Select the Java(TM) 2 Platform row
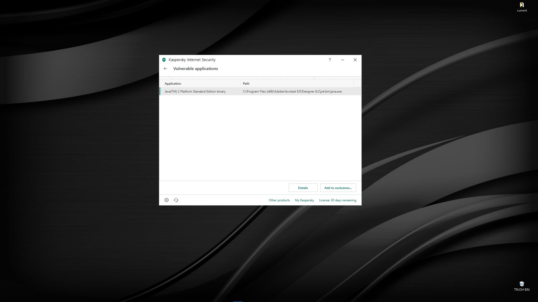The image size is (538, 302). click(195, 91)
